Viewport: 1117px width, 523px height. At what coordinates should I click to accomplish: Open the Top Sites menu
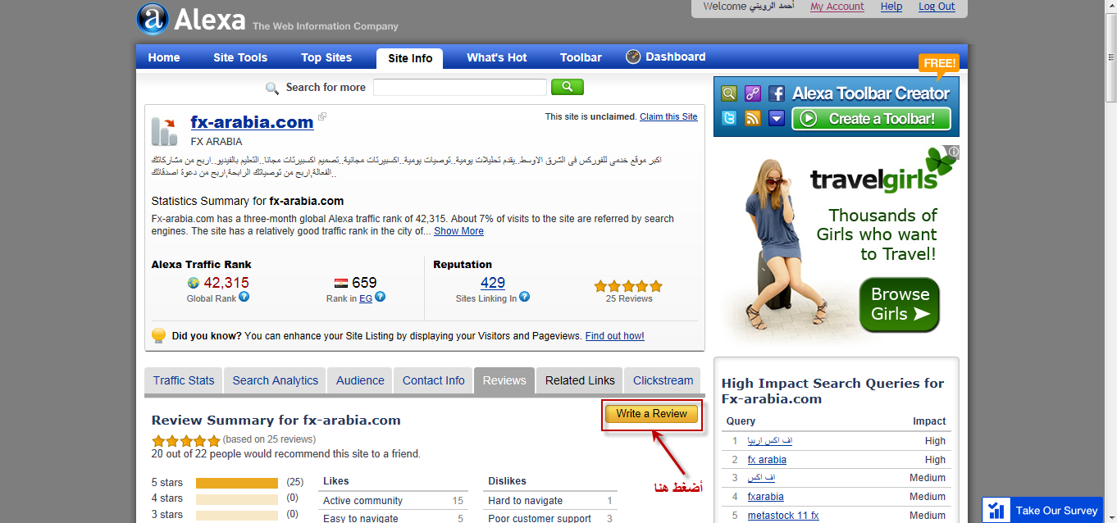tap(326, 57)
